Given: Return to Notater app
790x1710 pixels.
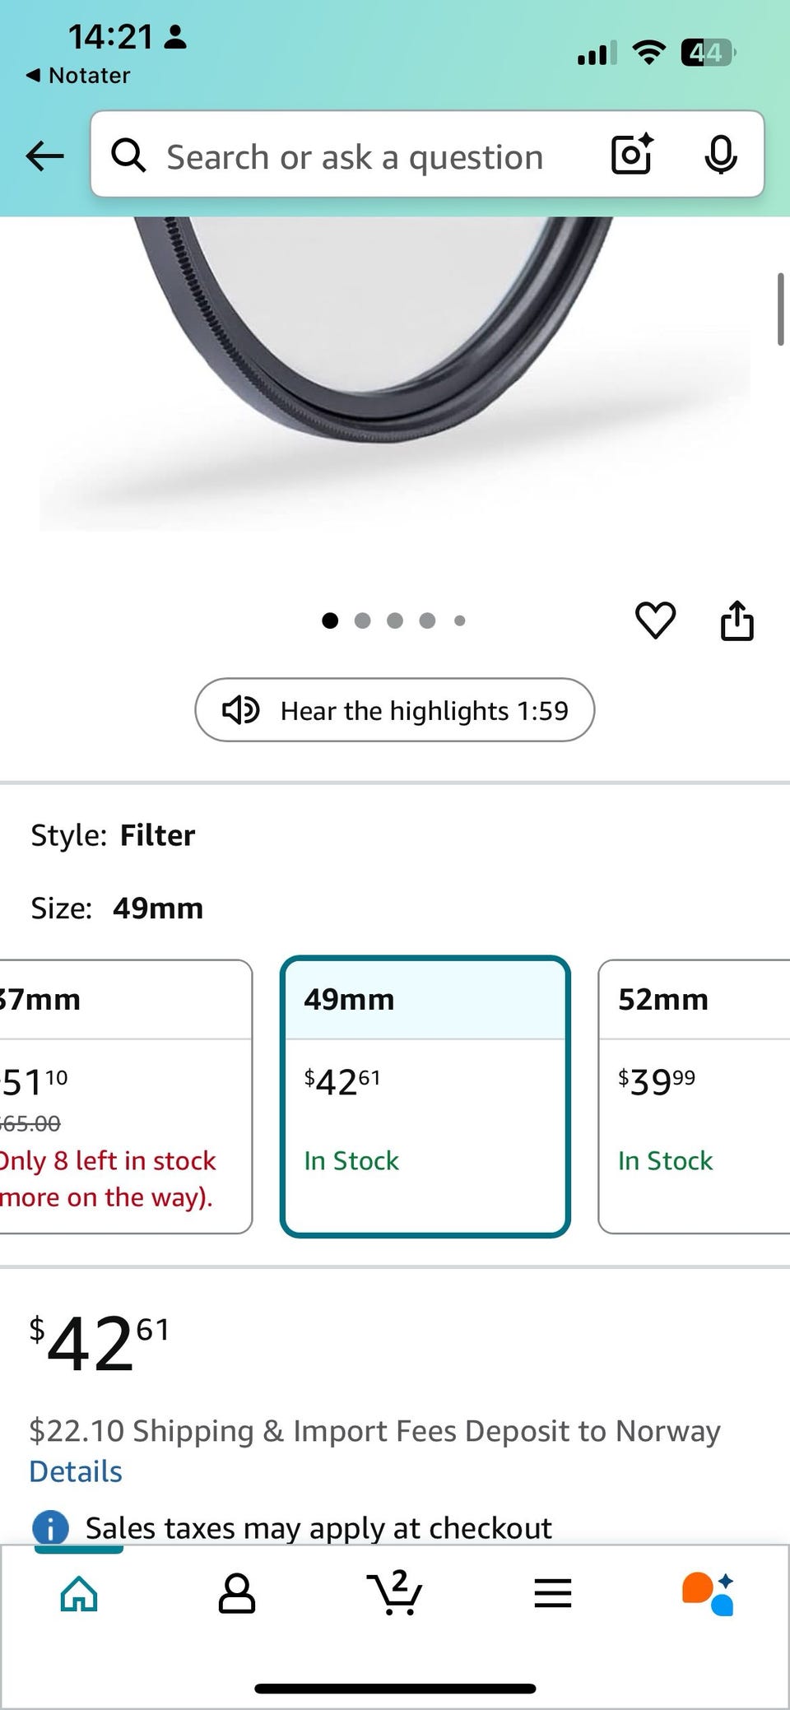Looking at the screenshot, I should 78,76.
